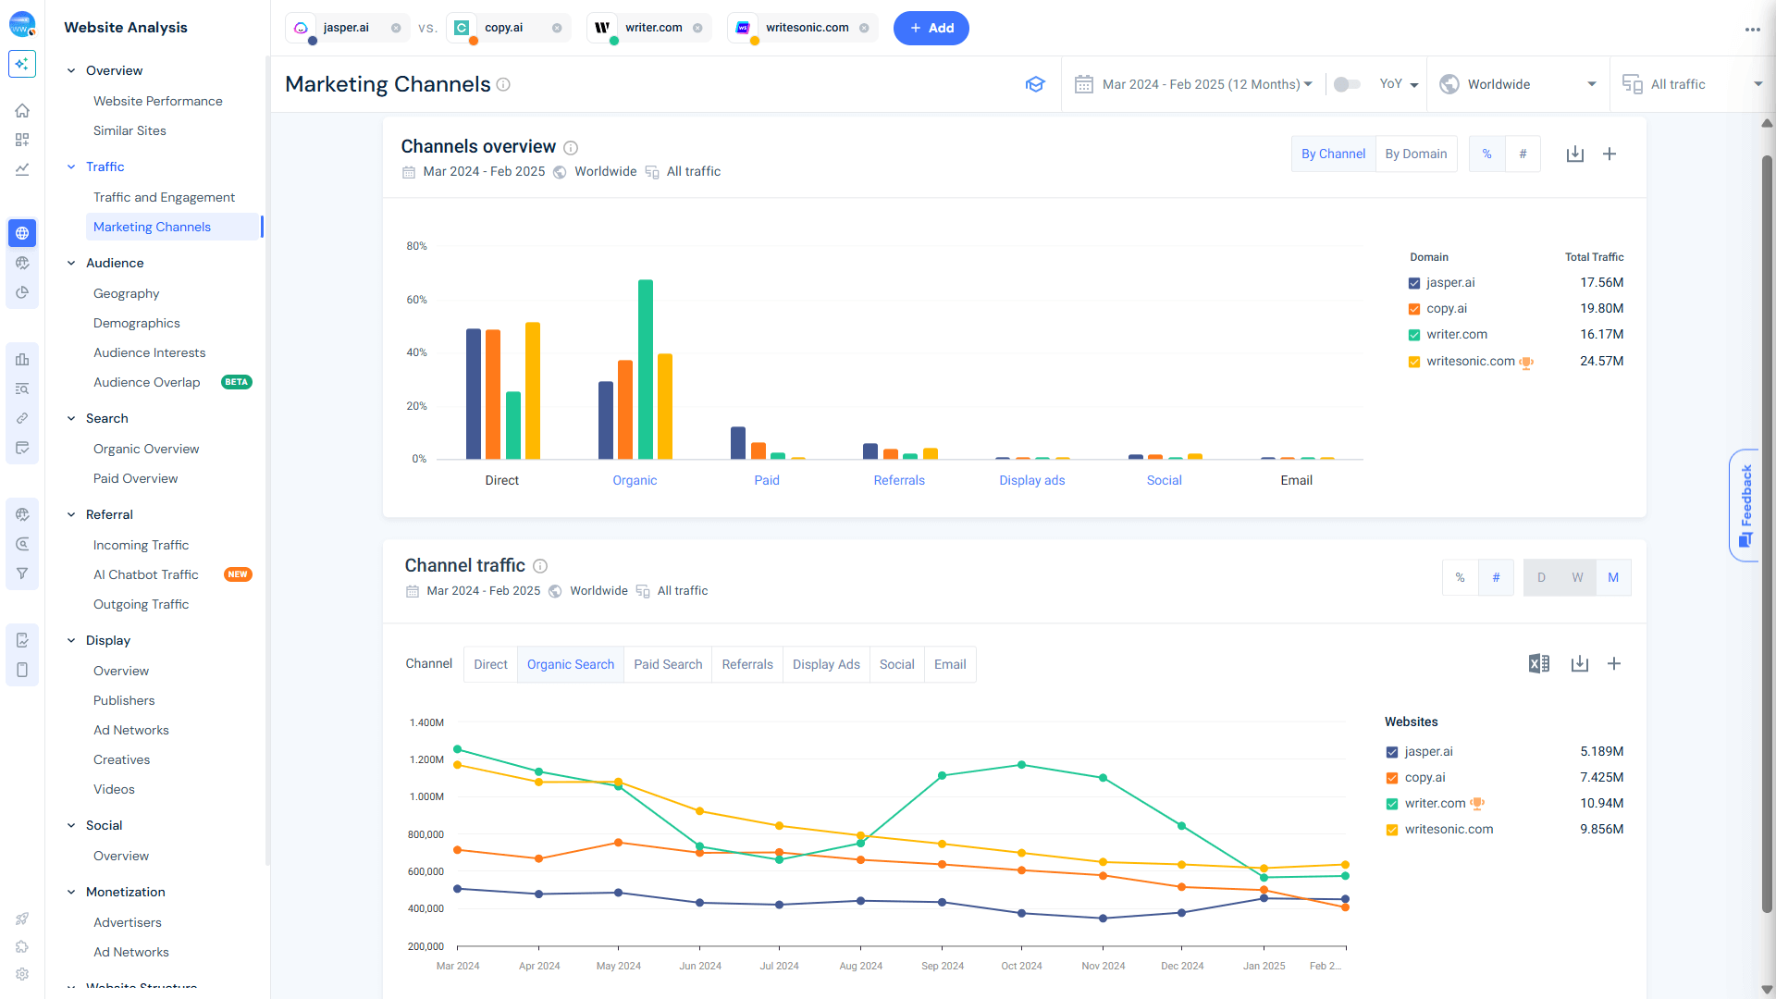Export Channel traffic to Excel
This screenshot has height=999, width=1776.
[x=1538, y=663]
